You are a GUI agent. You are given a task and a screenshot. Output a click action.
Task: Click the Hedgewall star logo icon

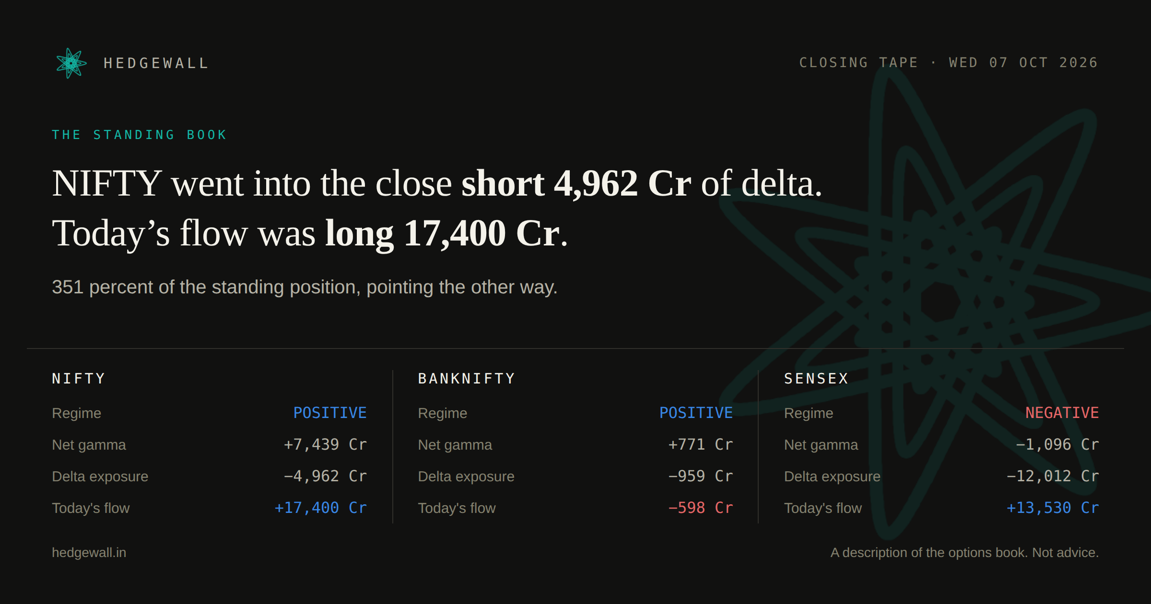(71, 63)
